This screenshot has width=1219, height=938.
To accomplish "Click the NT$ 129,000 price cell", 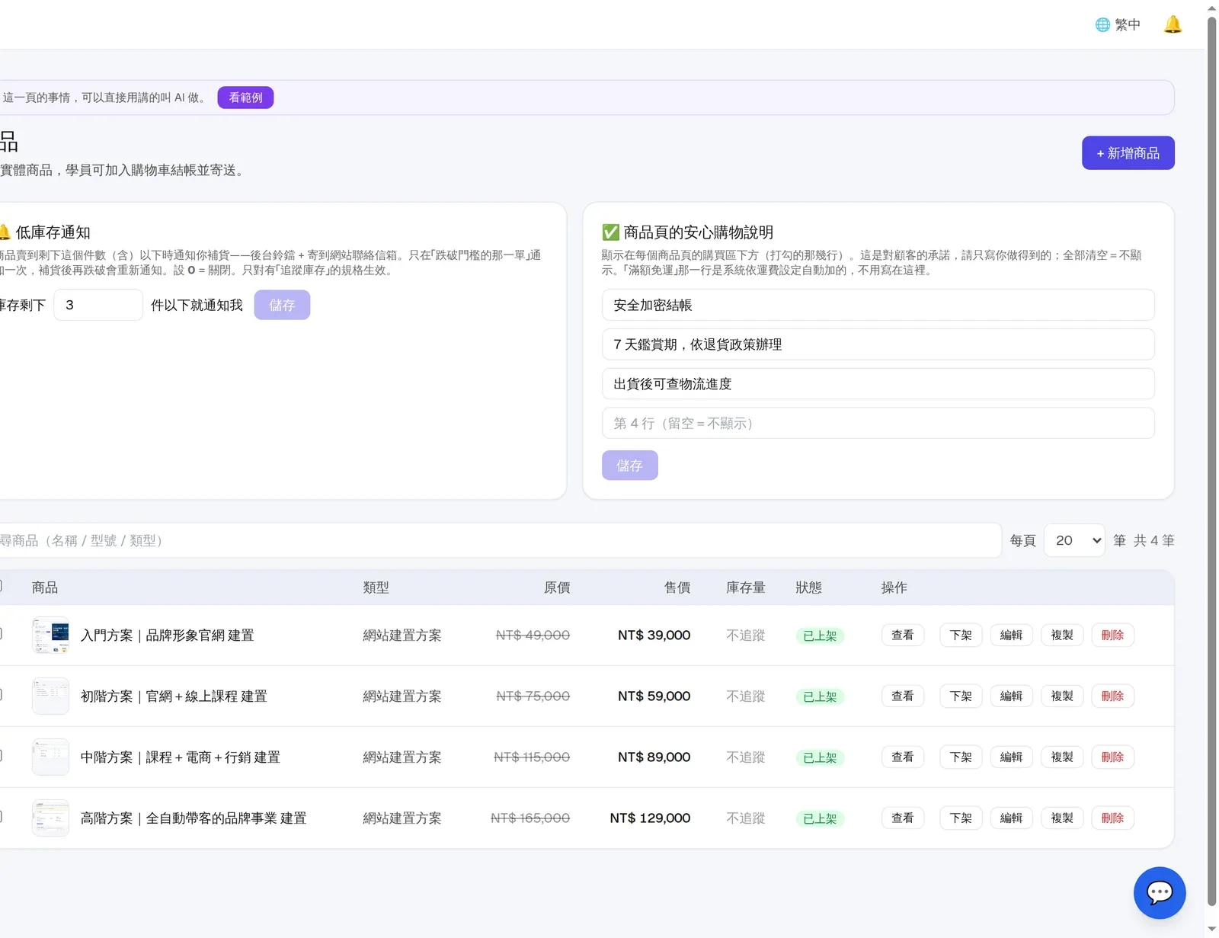I will pyautogui.click(x=650, y=818).
